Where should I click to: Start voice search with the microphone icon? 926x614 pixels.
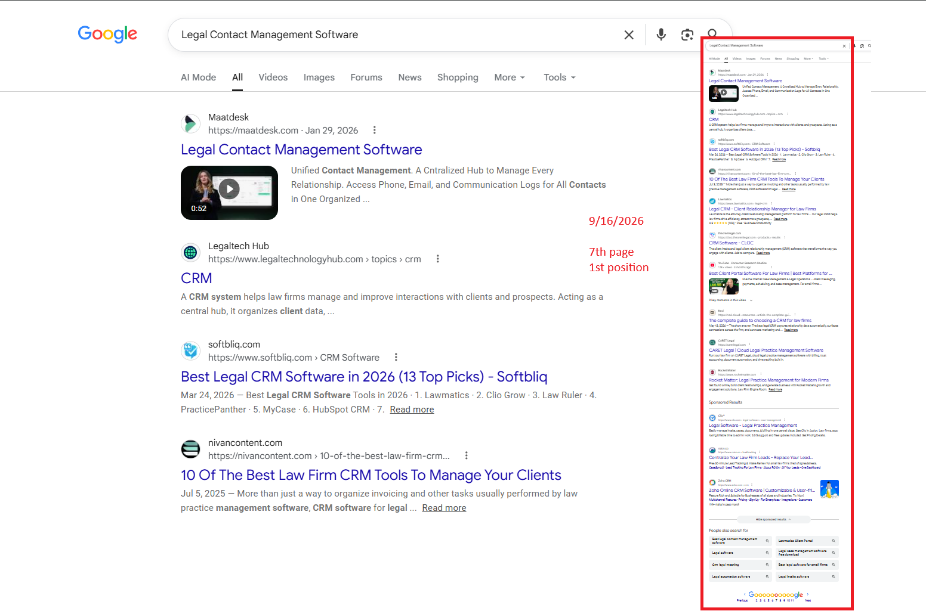pos(661,35)
